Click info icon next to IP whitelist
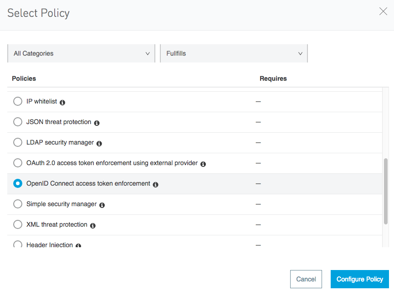394x291 pixels. click(62, 102)
